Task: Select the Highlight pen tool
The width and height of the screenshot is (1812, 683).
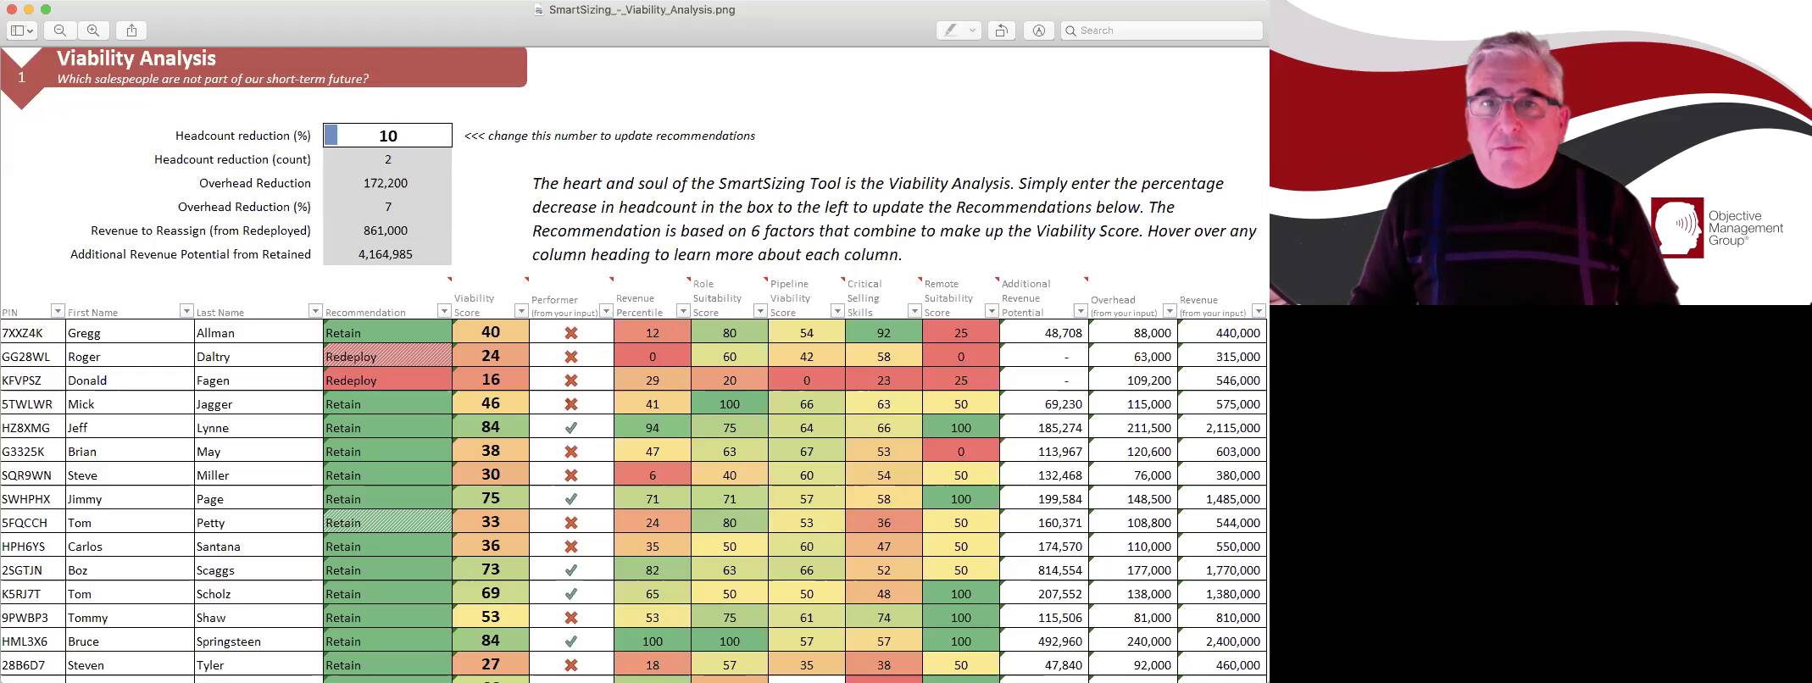Action: 951,31
